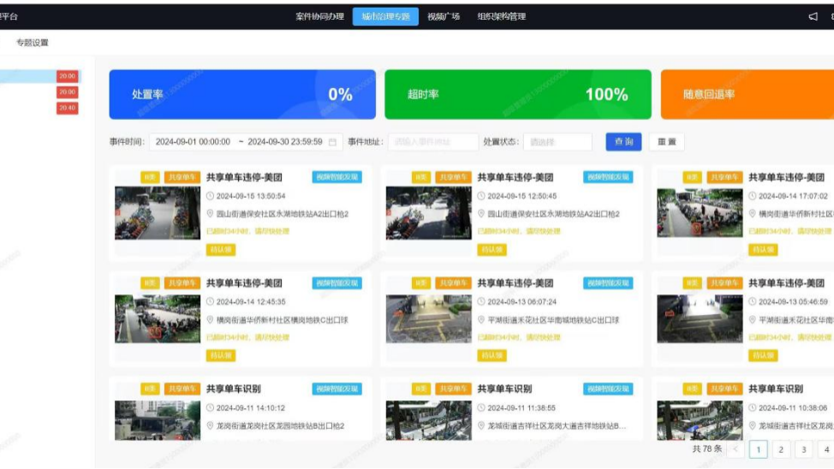The image size is (834, 469).
Task: Go to page 2 in pagination
Action: pyautogui.click(x=781, y=449)
